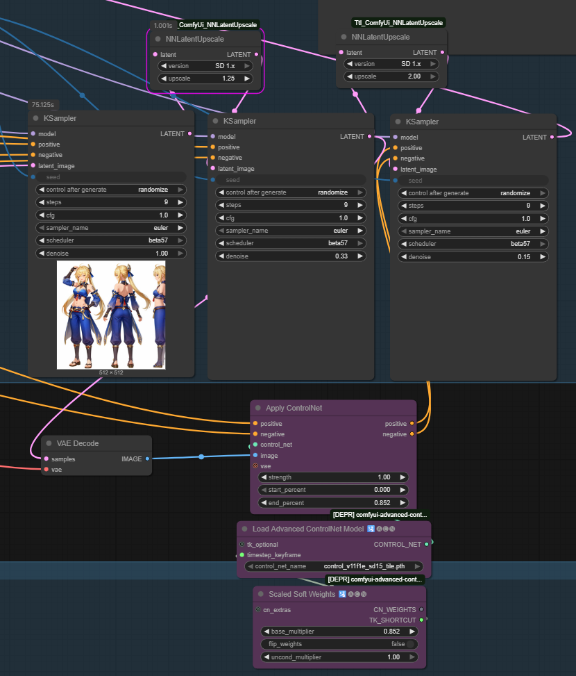Click the [DEPR] badge above Load Advanced ControlNet Model

tap(380, 515)
